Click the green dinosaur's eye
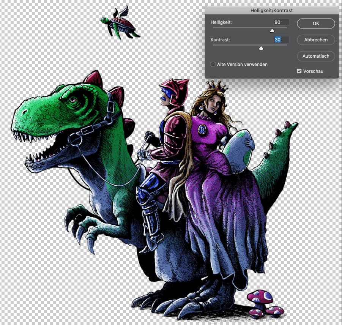342x325 pixels. tap(72, 100)
